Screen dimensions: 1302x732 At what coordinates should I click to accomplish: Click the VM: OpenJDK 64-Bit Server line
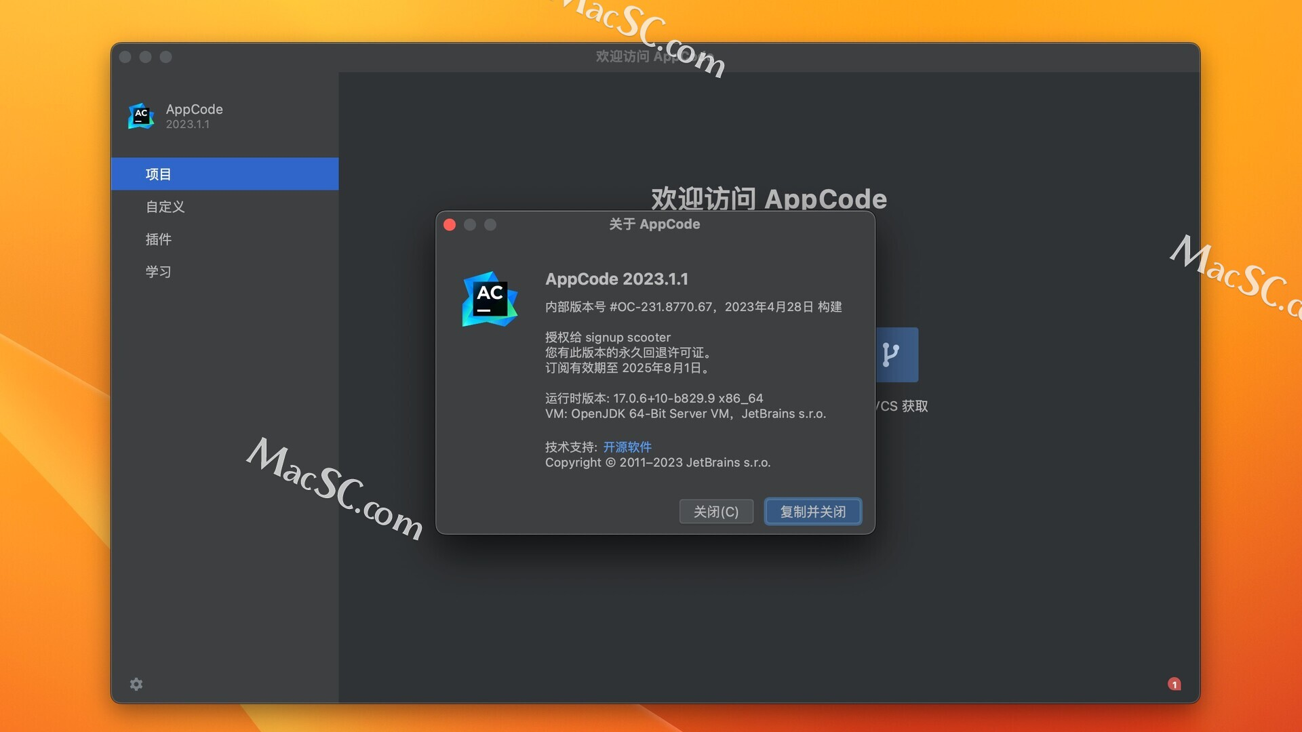(x=686, y=413)
